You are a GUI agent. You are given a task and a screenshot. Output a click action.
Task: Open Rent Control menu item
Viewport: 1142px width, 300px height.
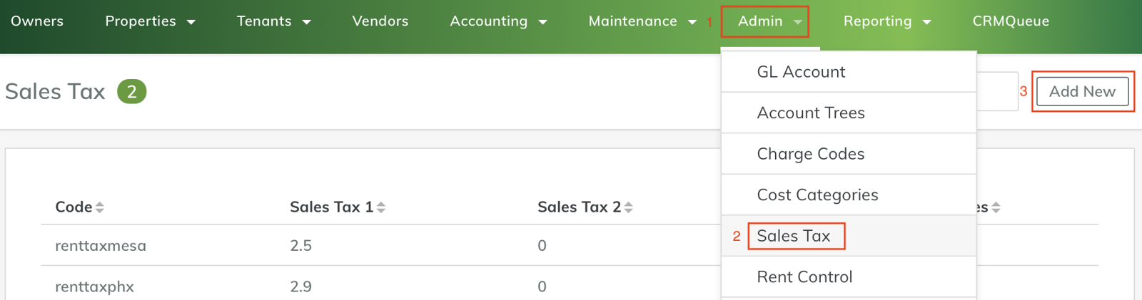click(804, 276)
